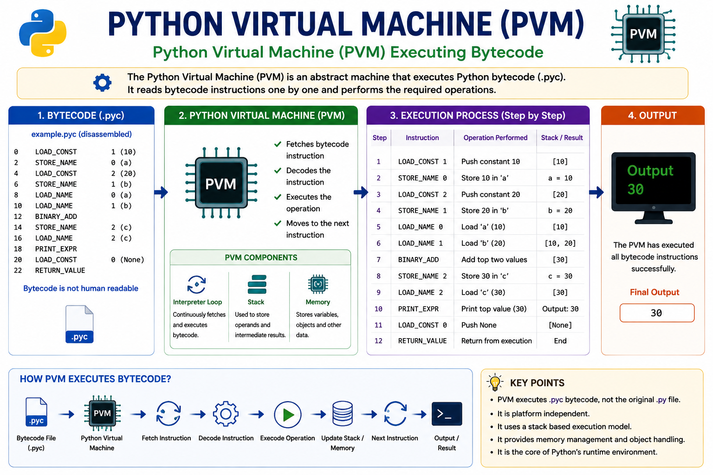This screenshot has height=475, width=713.
Task: Click the .pyc file icon in the Bytecode panel
Action: tap(79, 324)
